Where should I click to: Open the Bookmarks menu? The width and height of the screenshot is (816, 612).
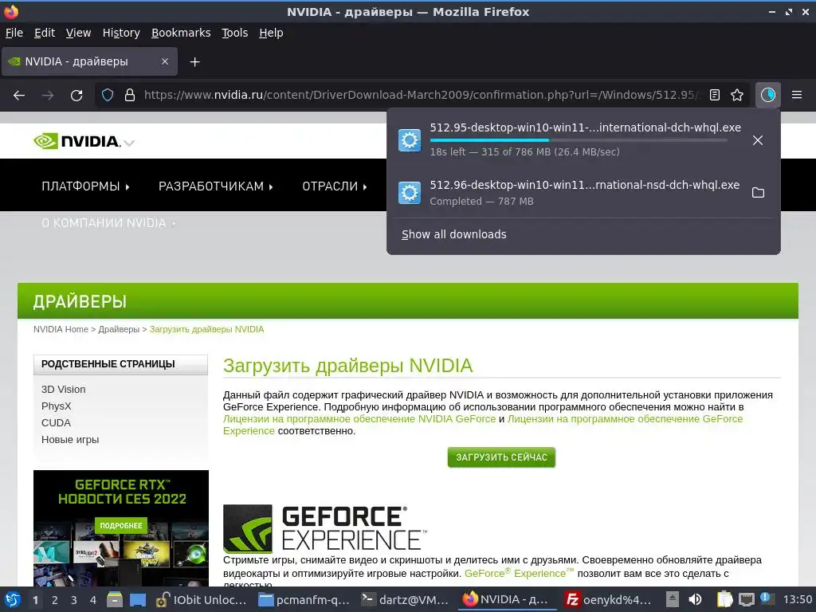tap(181, 33)
